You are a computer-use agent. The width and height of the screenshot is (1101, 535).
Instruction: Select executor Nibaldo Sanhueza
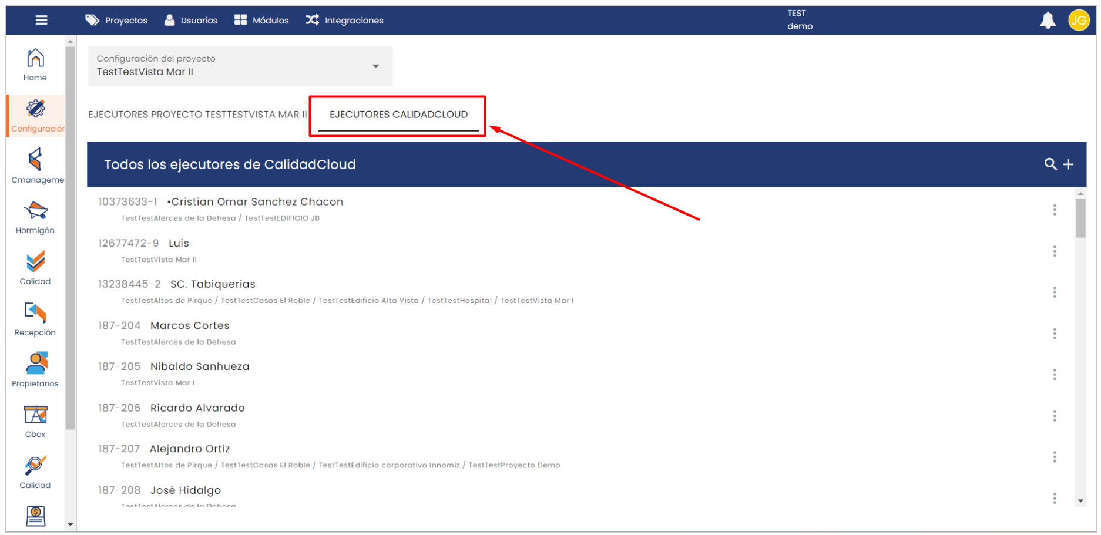tap(200, 366)
